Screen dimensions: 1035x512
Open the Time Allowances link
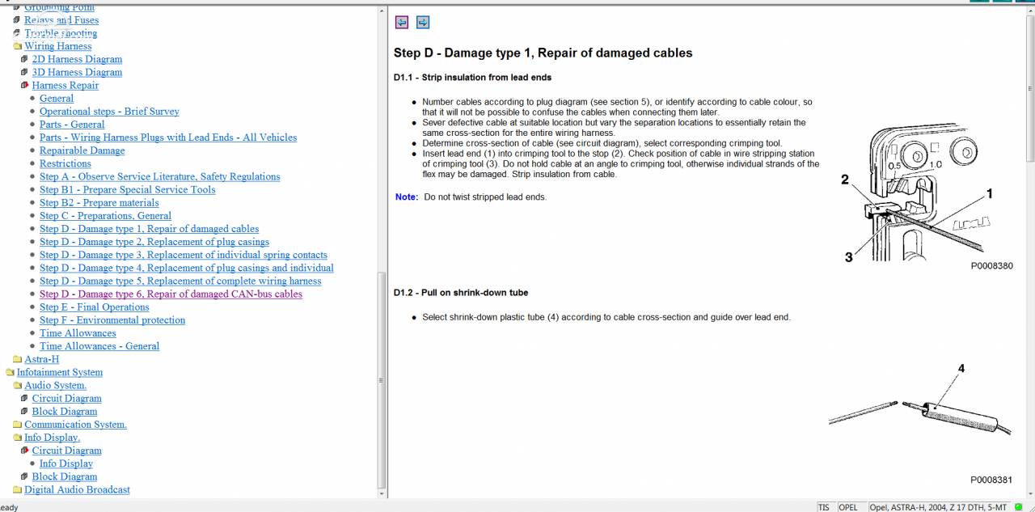[x=78, y=333]
